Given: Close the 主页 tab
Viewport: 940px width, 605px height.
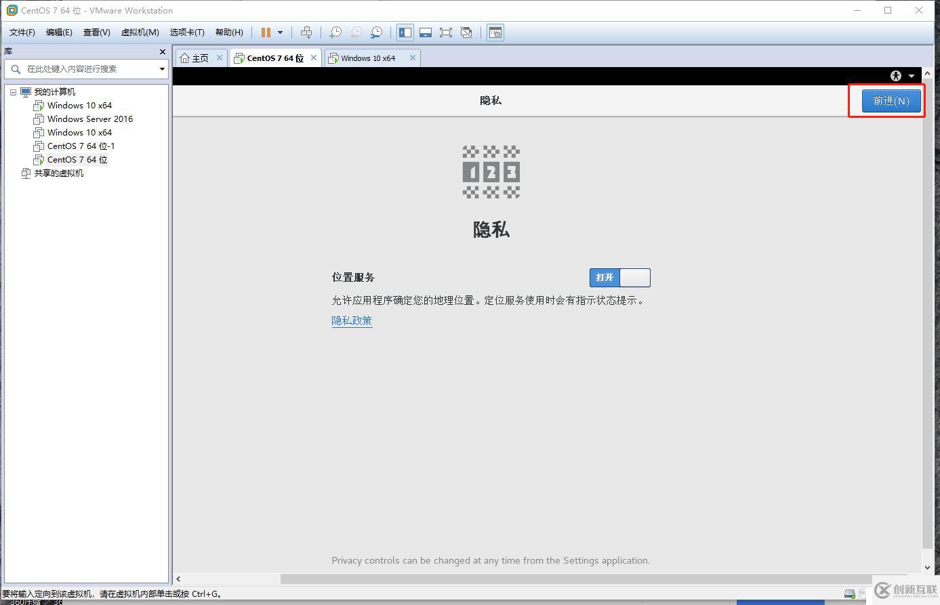Looking at the screenshot, I should [x=220, y=58].
